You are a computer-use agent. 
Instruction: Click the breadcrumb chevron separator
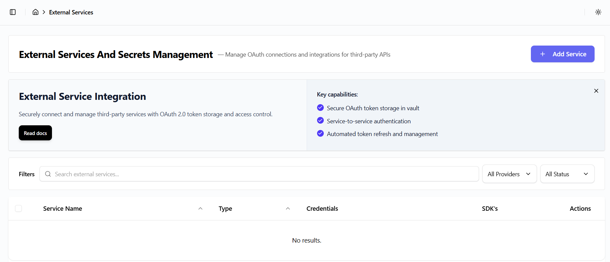[x=44, y=12]
